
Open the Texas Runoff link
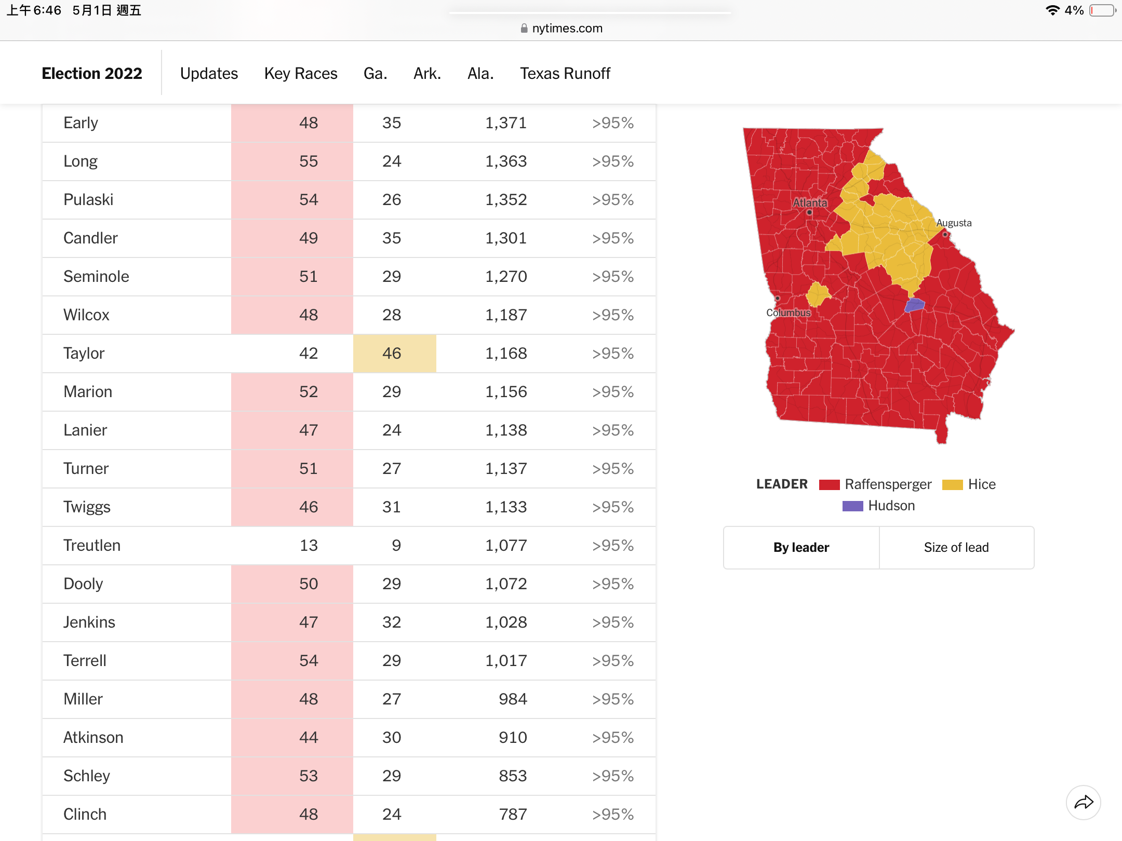click(565, 73)
